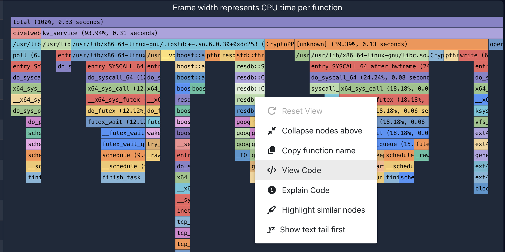This screenshot has width=505, height=252.
Task: Click the do_syscall_64 (24.24%) frame
Action: coord(369,77)
